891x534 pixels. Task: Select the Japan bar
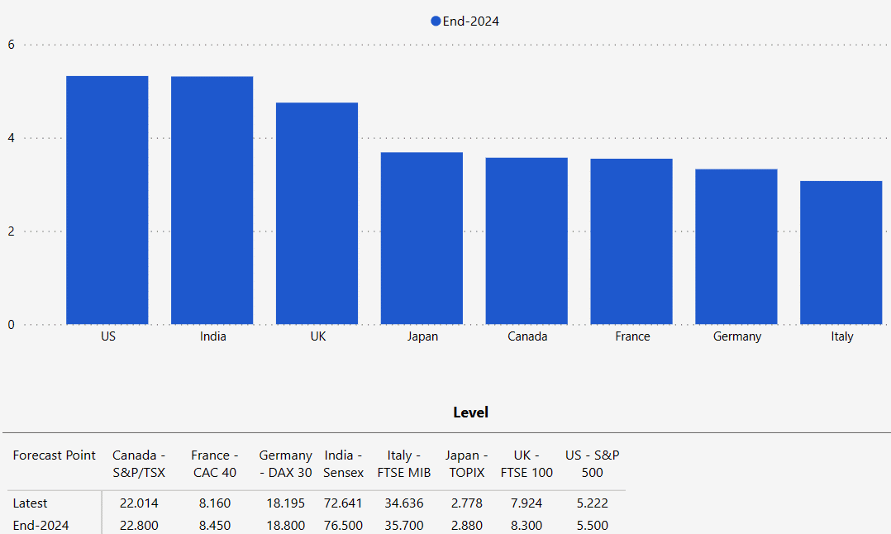pos(422,238)
